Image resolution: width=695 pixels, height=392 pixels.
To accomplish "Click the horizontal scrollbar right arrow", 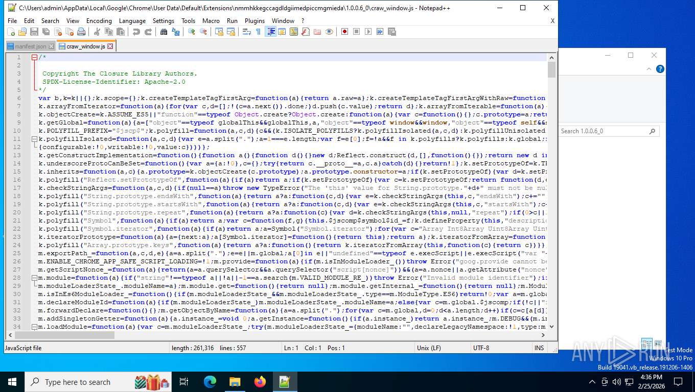I will pos(543,335).
